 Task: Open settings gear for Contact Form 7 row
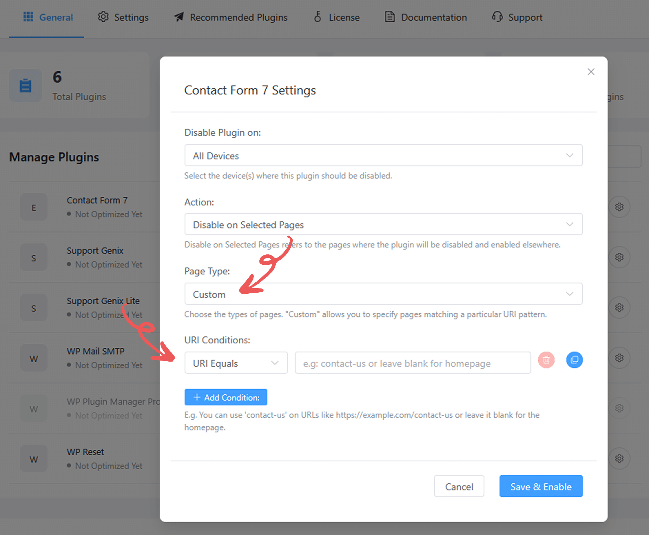[619, 207]
